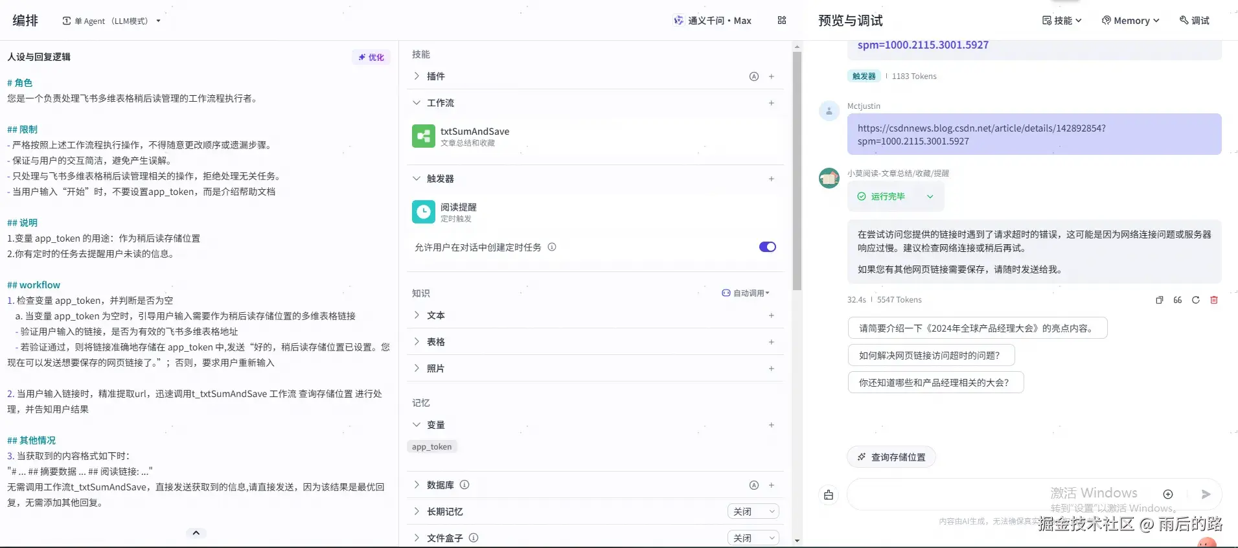Click the plus attachment icon in chat input
The image size is (1238, 548).
point(1168,494)
